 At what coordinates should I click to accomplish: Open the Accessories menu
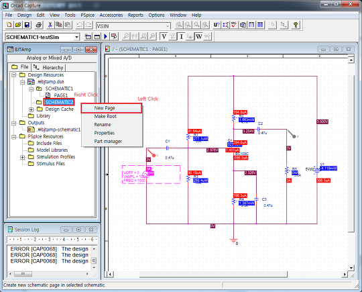(111, 15)
